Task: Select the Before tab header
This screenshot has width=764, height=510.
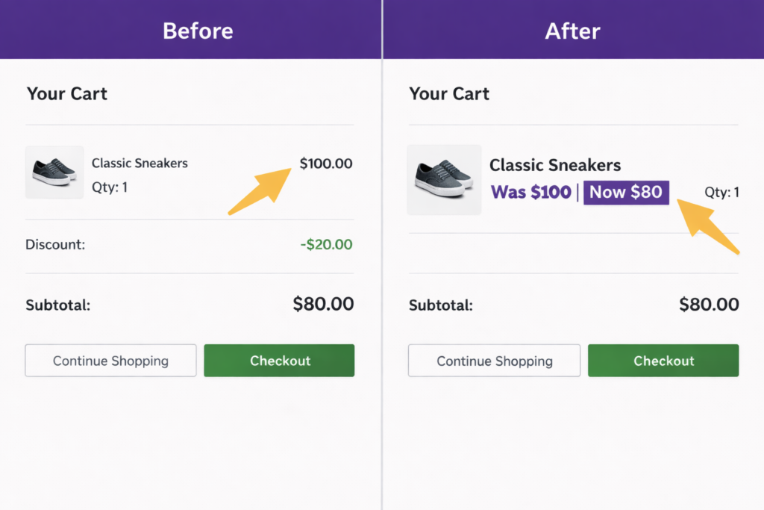Action: pyautogui.click(x=198, y=31)
